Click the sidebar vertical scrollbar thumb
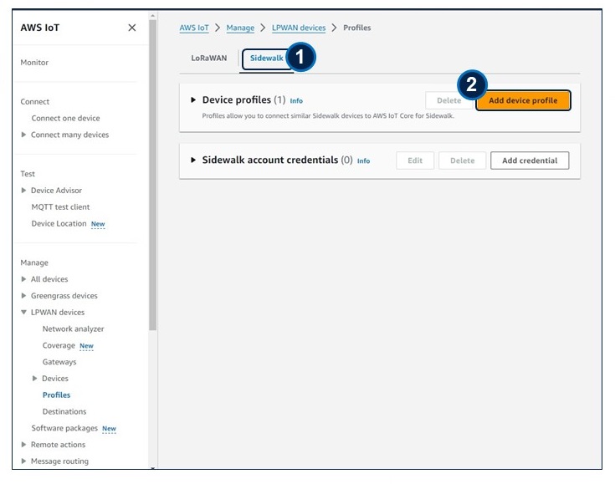 tap(152, 175)
